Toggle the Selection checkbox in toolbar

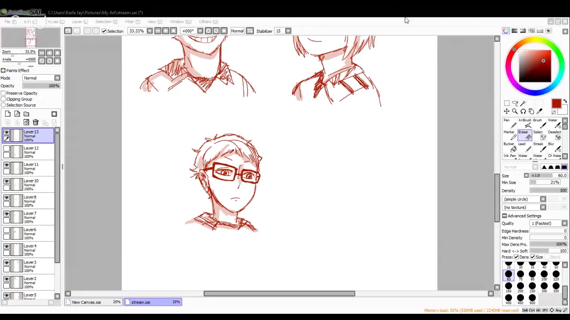click(104, 31)
